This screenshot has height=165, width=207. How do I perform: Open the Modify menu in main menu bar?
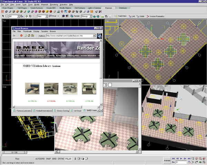tap(37, 4)
